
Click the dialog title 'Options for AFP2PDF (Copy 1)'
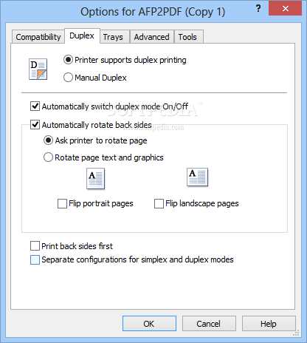153,12
